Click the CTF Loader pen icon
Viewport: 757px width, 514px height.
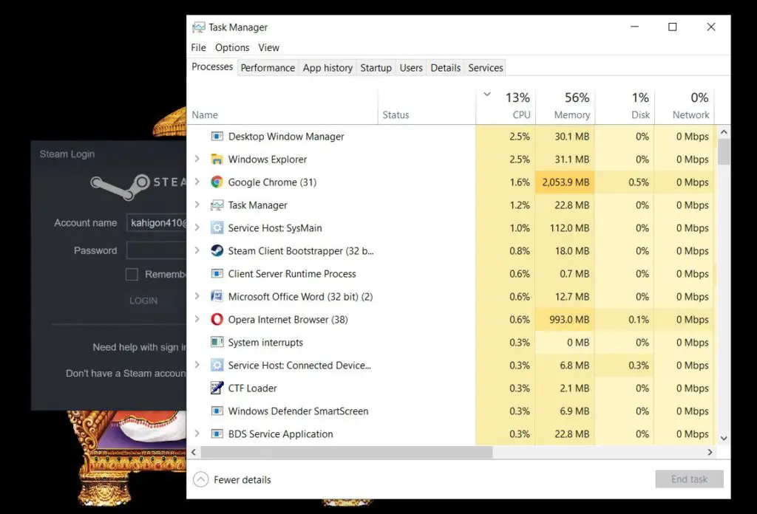[x=217, y=388]
